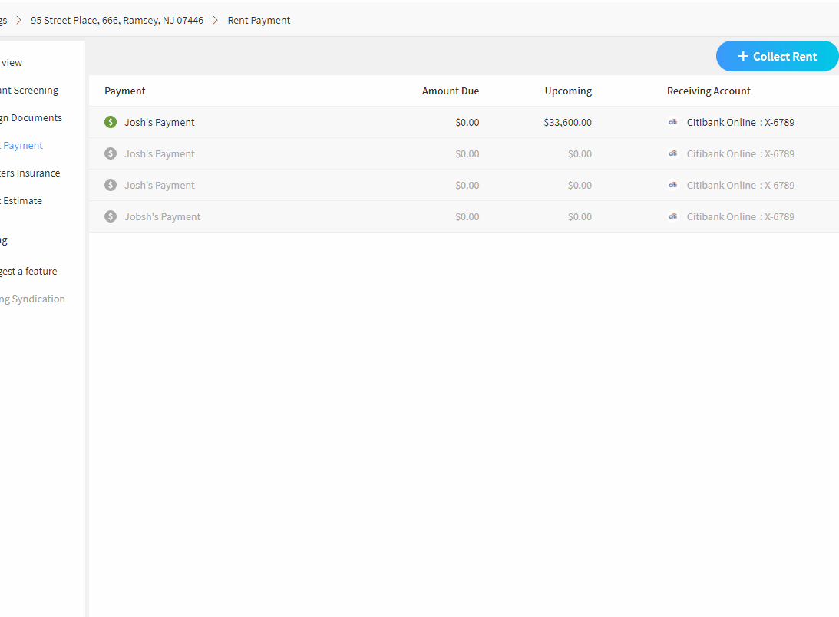Click breadcrumb chevron before the property address
Screen dimensions: 839x617
coord(19,21)
